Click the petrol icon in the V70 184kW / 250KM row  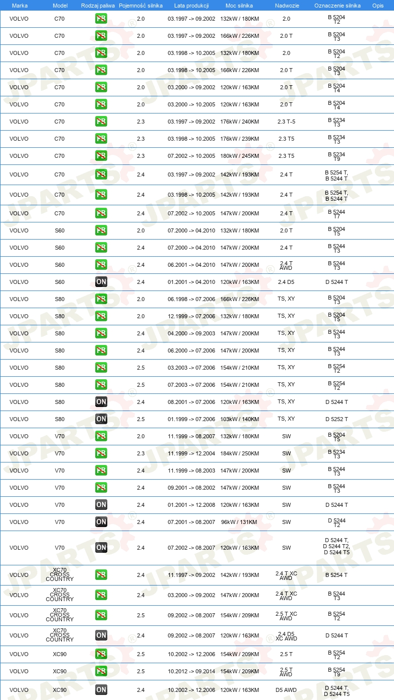pyautogui.click(x=101, y=453)
